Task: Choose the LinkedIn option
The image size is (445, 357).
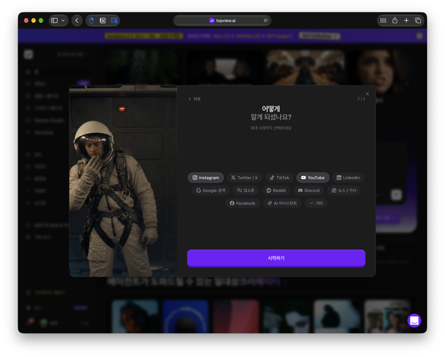Action: [x=348, y=178]
